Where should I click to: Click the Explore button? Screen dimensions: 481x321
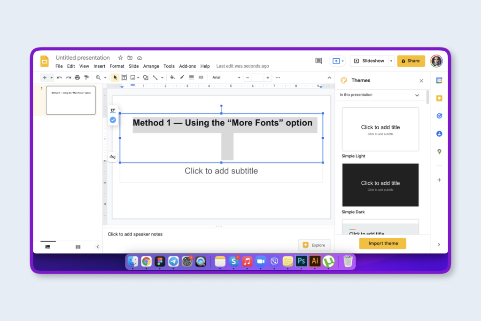pyautogui.click(x=314, y=245)
